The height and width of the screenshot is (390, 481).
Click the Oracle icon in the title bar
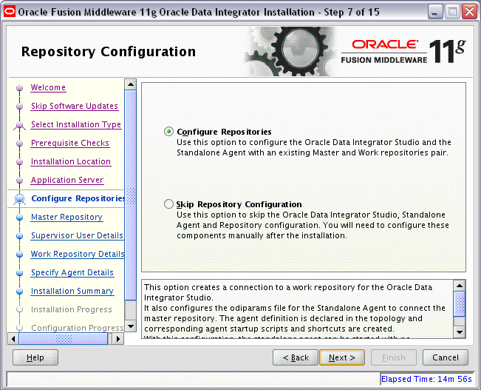(x=9, y=12)
